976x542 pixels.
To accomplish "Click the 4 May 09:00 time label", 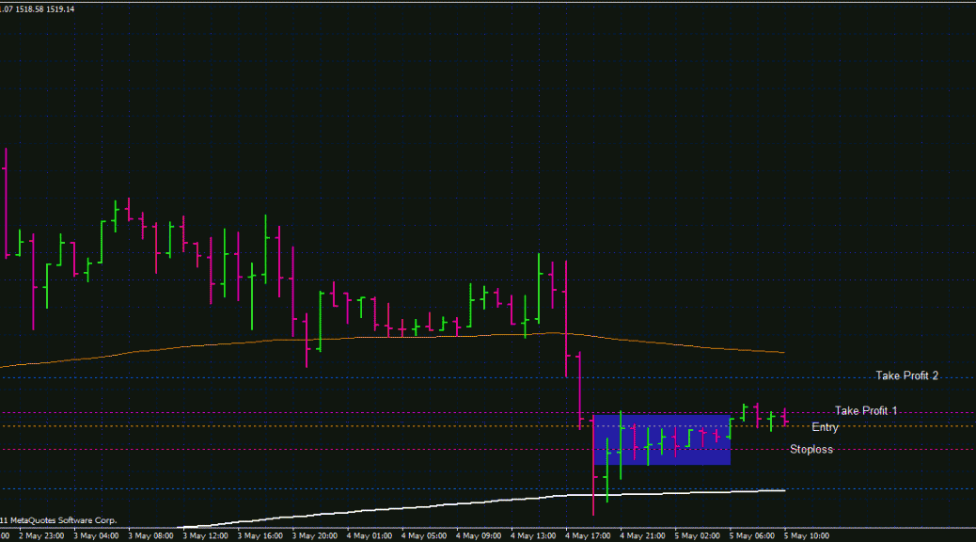I will [478, 535].
